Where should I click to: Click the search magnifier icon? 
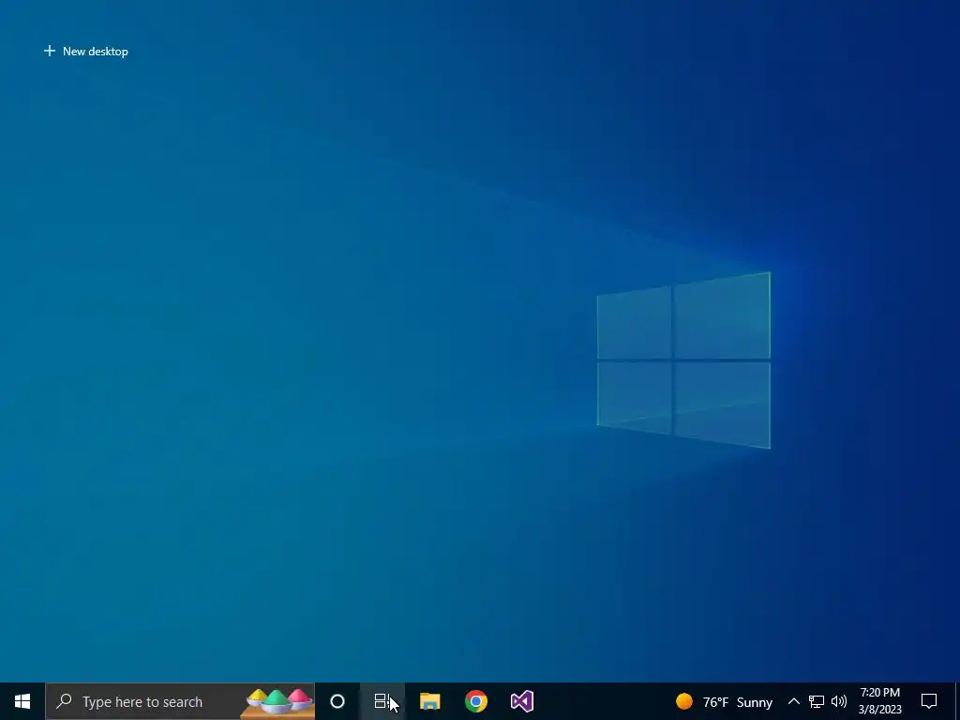(x=64, y=701)
